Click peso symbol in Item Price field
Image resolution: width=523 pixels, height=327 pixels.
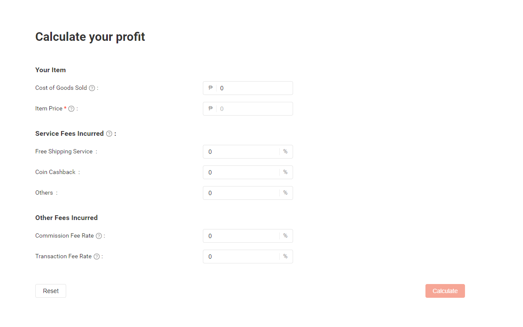211,109
